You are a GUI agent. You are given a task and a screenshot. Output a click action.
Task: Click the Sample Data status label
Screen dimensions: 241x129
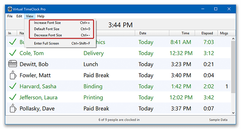point(218,120)
